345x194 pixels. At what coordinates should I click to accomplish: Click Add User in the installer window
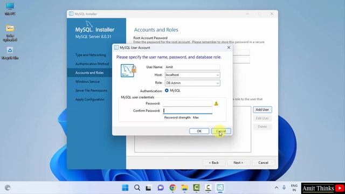(x=263, y=109)
